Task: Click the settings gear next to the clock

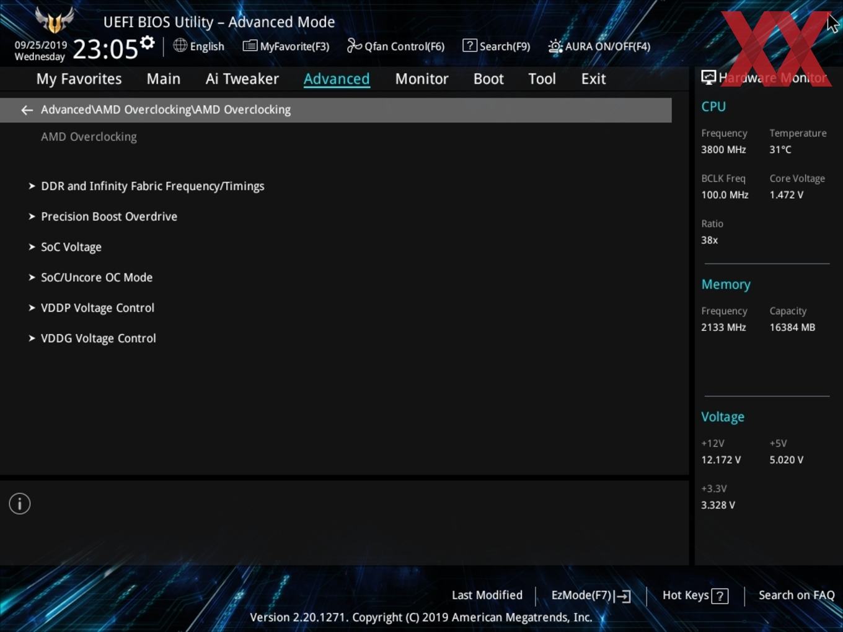Action: (x=147, y=43)
